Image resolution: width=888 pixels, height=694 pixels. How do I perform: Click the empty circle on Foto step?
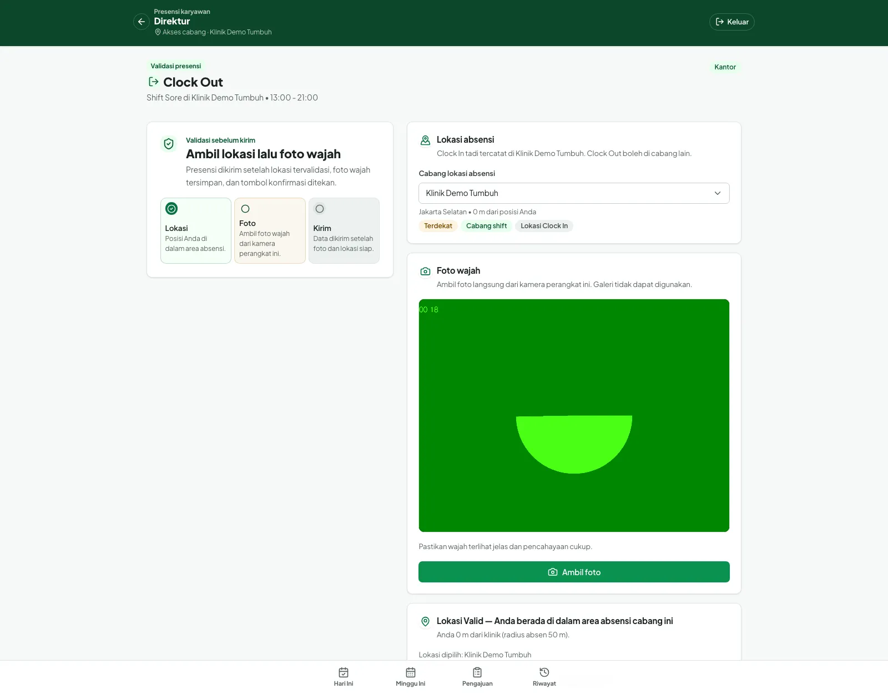tap(245, 209)
